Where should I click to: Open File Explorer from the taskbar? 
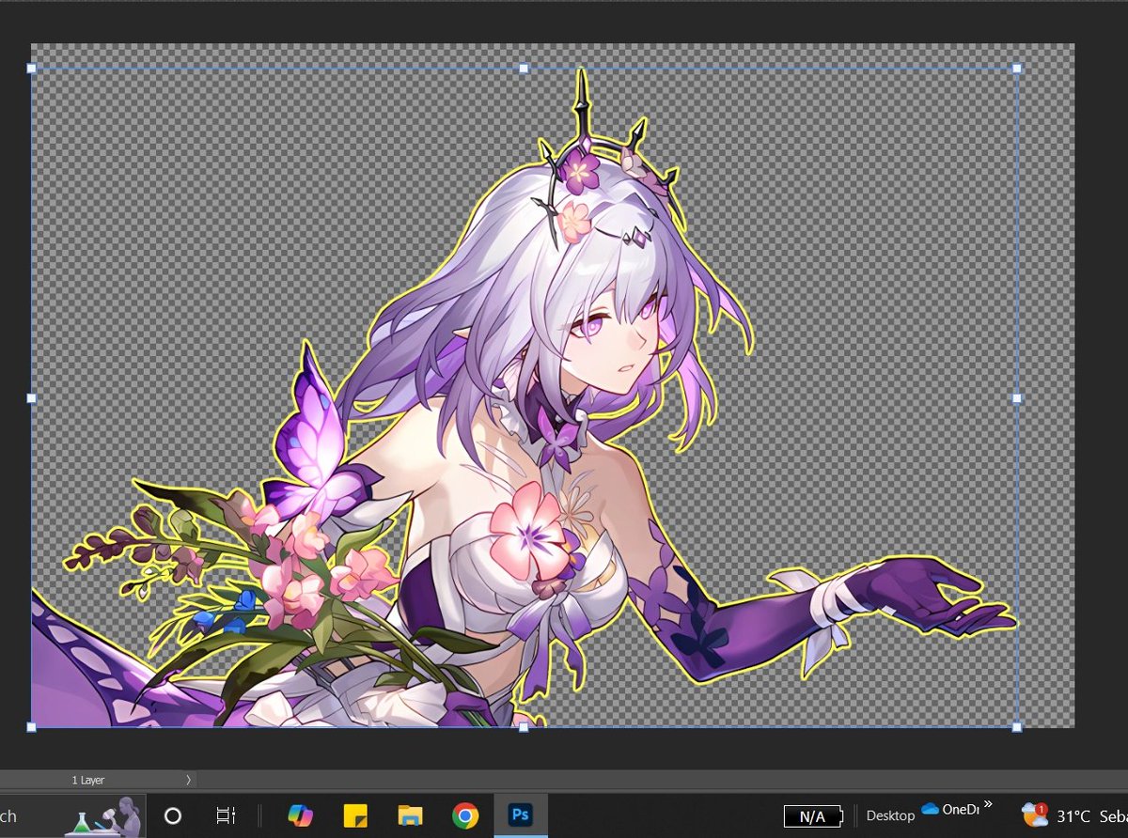(x=410, y=815)
